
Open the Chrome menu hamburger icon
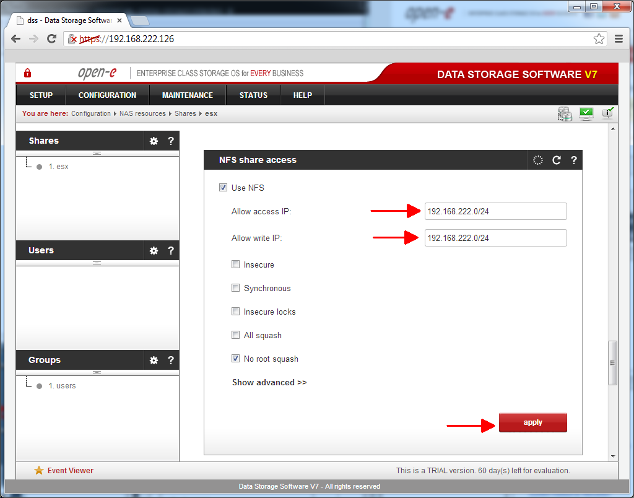tap(619, 39)
